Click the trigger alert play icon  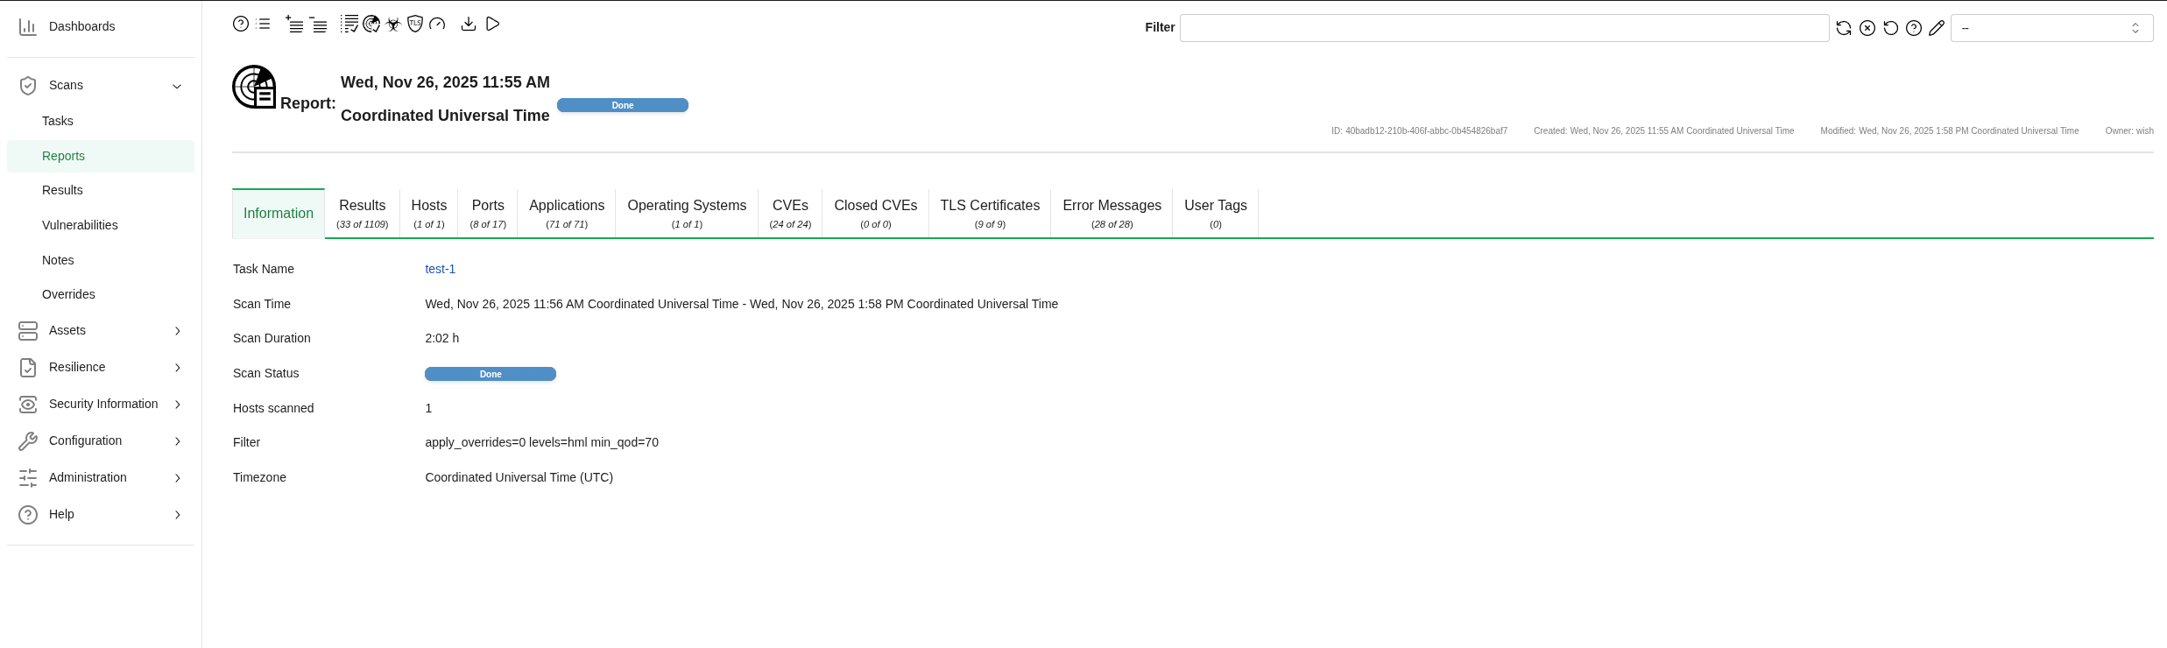[x=493, y=25]
